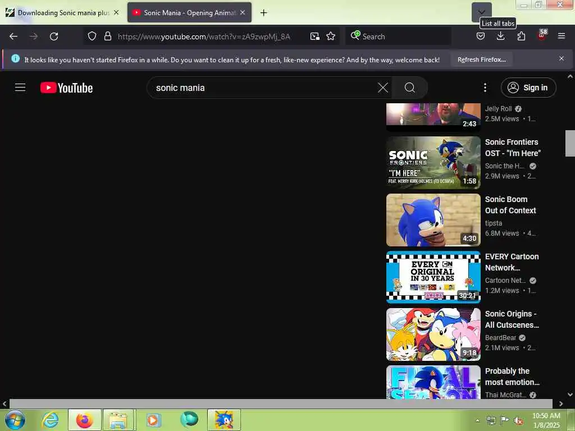
Task: Go to YouTube home via logo
Action: (66, 88)
